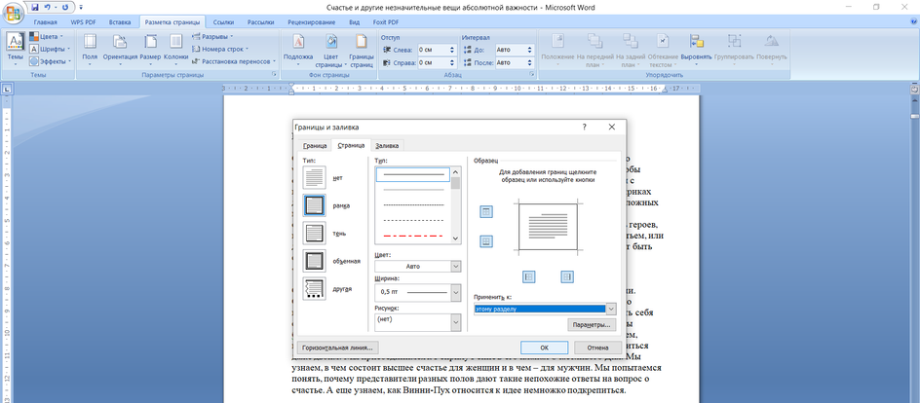Open the Foxit PDF ribbon tab
Viewport: 920px width, 403px height.
386,22
